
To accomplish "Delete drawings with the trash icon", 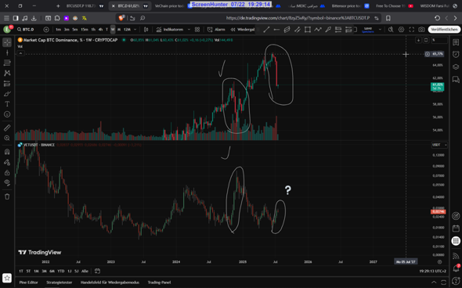I will (x=7, y=196).
